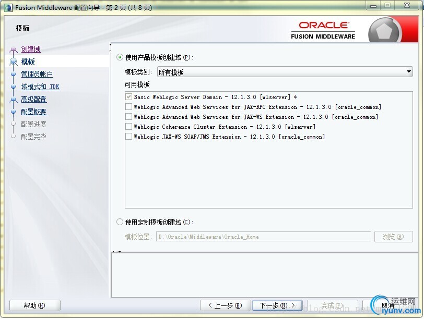
Task: Open the template category dropdown
Action: 285,72
